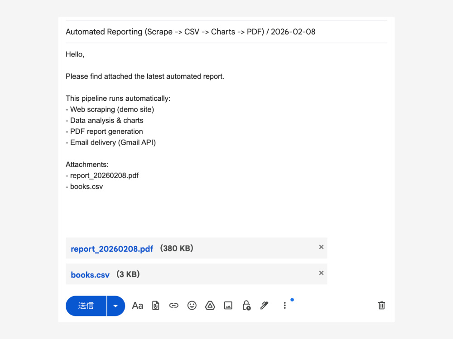This screenshot has height=339, width=453.
Task: Click '- report_20260208.pdf' body text line
Action: point(102,175)
